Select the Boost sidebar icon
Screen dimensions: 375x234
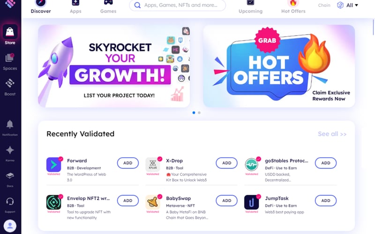(10, 83)
